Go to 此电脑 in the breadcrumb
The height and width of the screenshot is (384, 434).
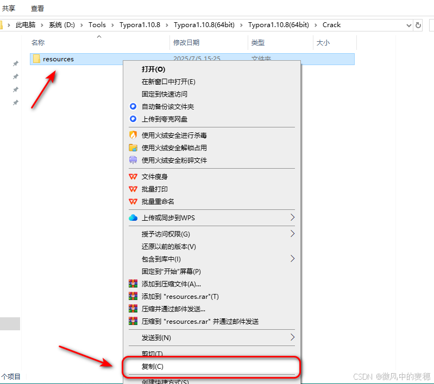26,25
